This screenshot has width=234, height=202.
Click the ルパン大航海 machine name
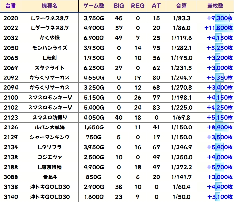[x=50, y=127]
